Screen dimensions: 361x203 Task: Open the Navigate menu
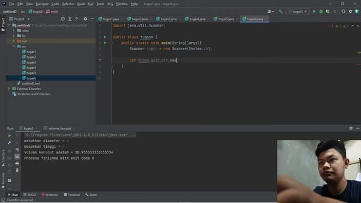[x=42, y=4]
